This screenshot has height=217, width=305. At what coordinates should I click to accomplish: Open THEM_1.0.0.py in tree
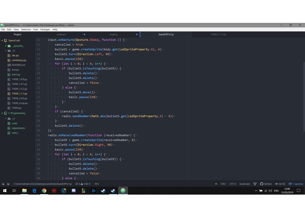click(19, 80)
